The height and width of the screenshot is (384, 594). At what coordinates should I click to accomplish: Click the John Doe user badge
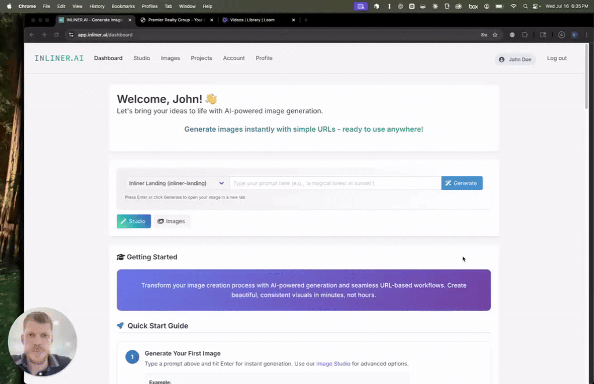[x=515, y=59]
